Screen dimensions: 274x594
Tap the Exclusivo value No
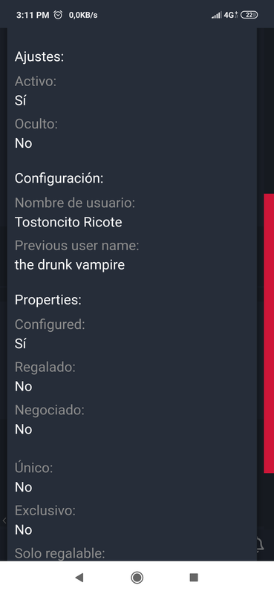(x=23, y=529)
